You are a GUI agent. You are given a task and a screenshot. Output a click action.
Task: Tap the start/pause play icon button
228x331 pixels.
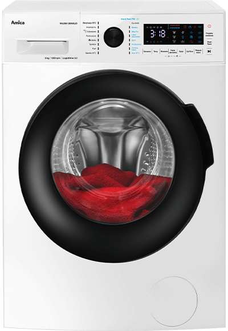coord(209,51)
